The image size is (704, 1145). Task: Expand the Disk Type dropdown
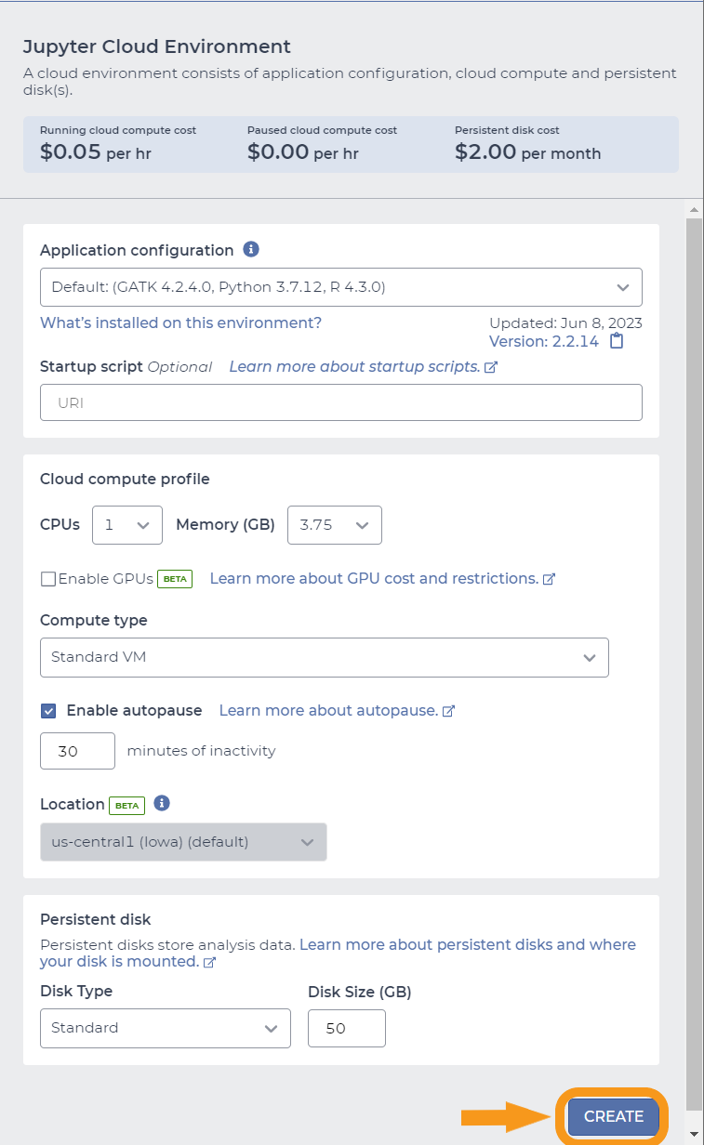(166, 1028)
